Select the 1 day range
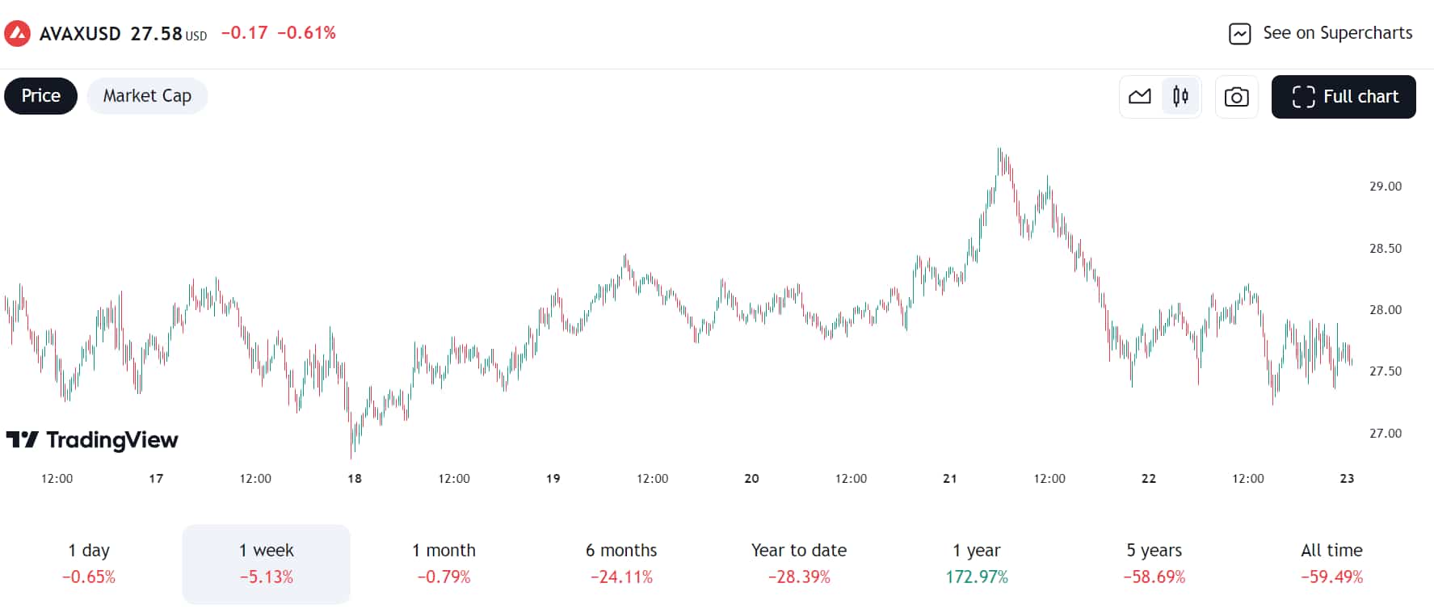The height and width of the screenshot is (608, 1434). tap(89, 563)
